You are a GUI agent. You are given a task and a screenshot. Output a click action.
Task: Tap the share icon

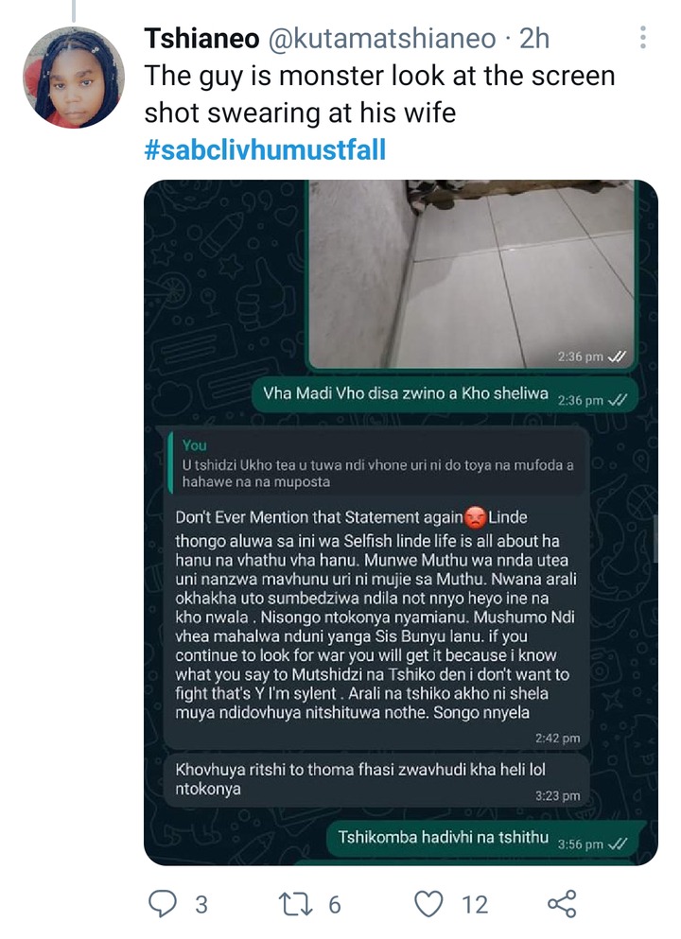[x=562, y=904]
